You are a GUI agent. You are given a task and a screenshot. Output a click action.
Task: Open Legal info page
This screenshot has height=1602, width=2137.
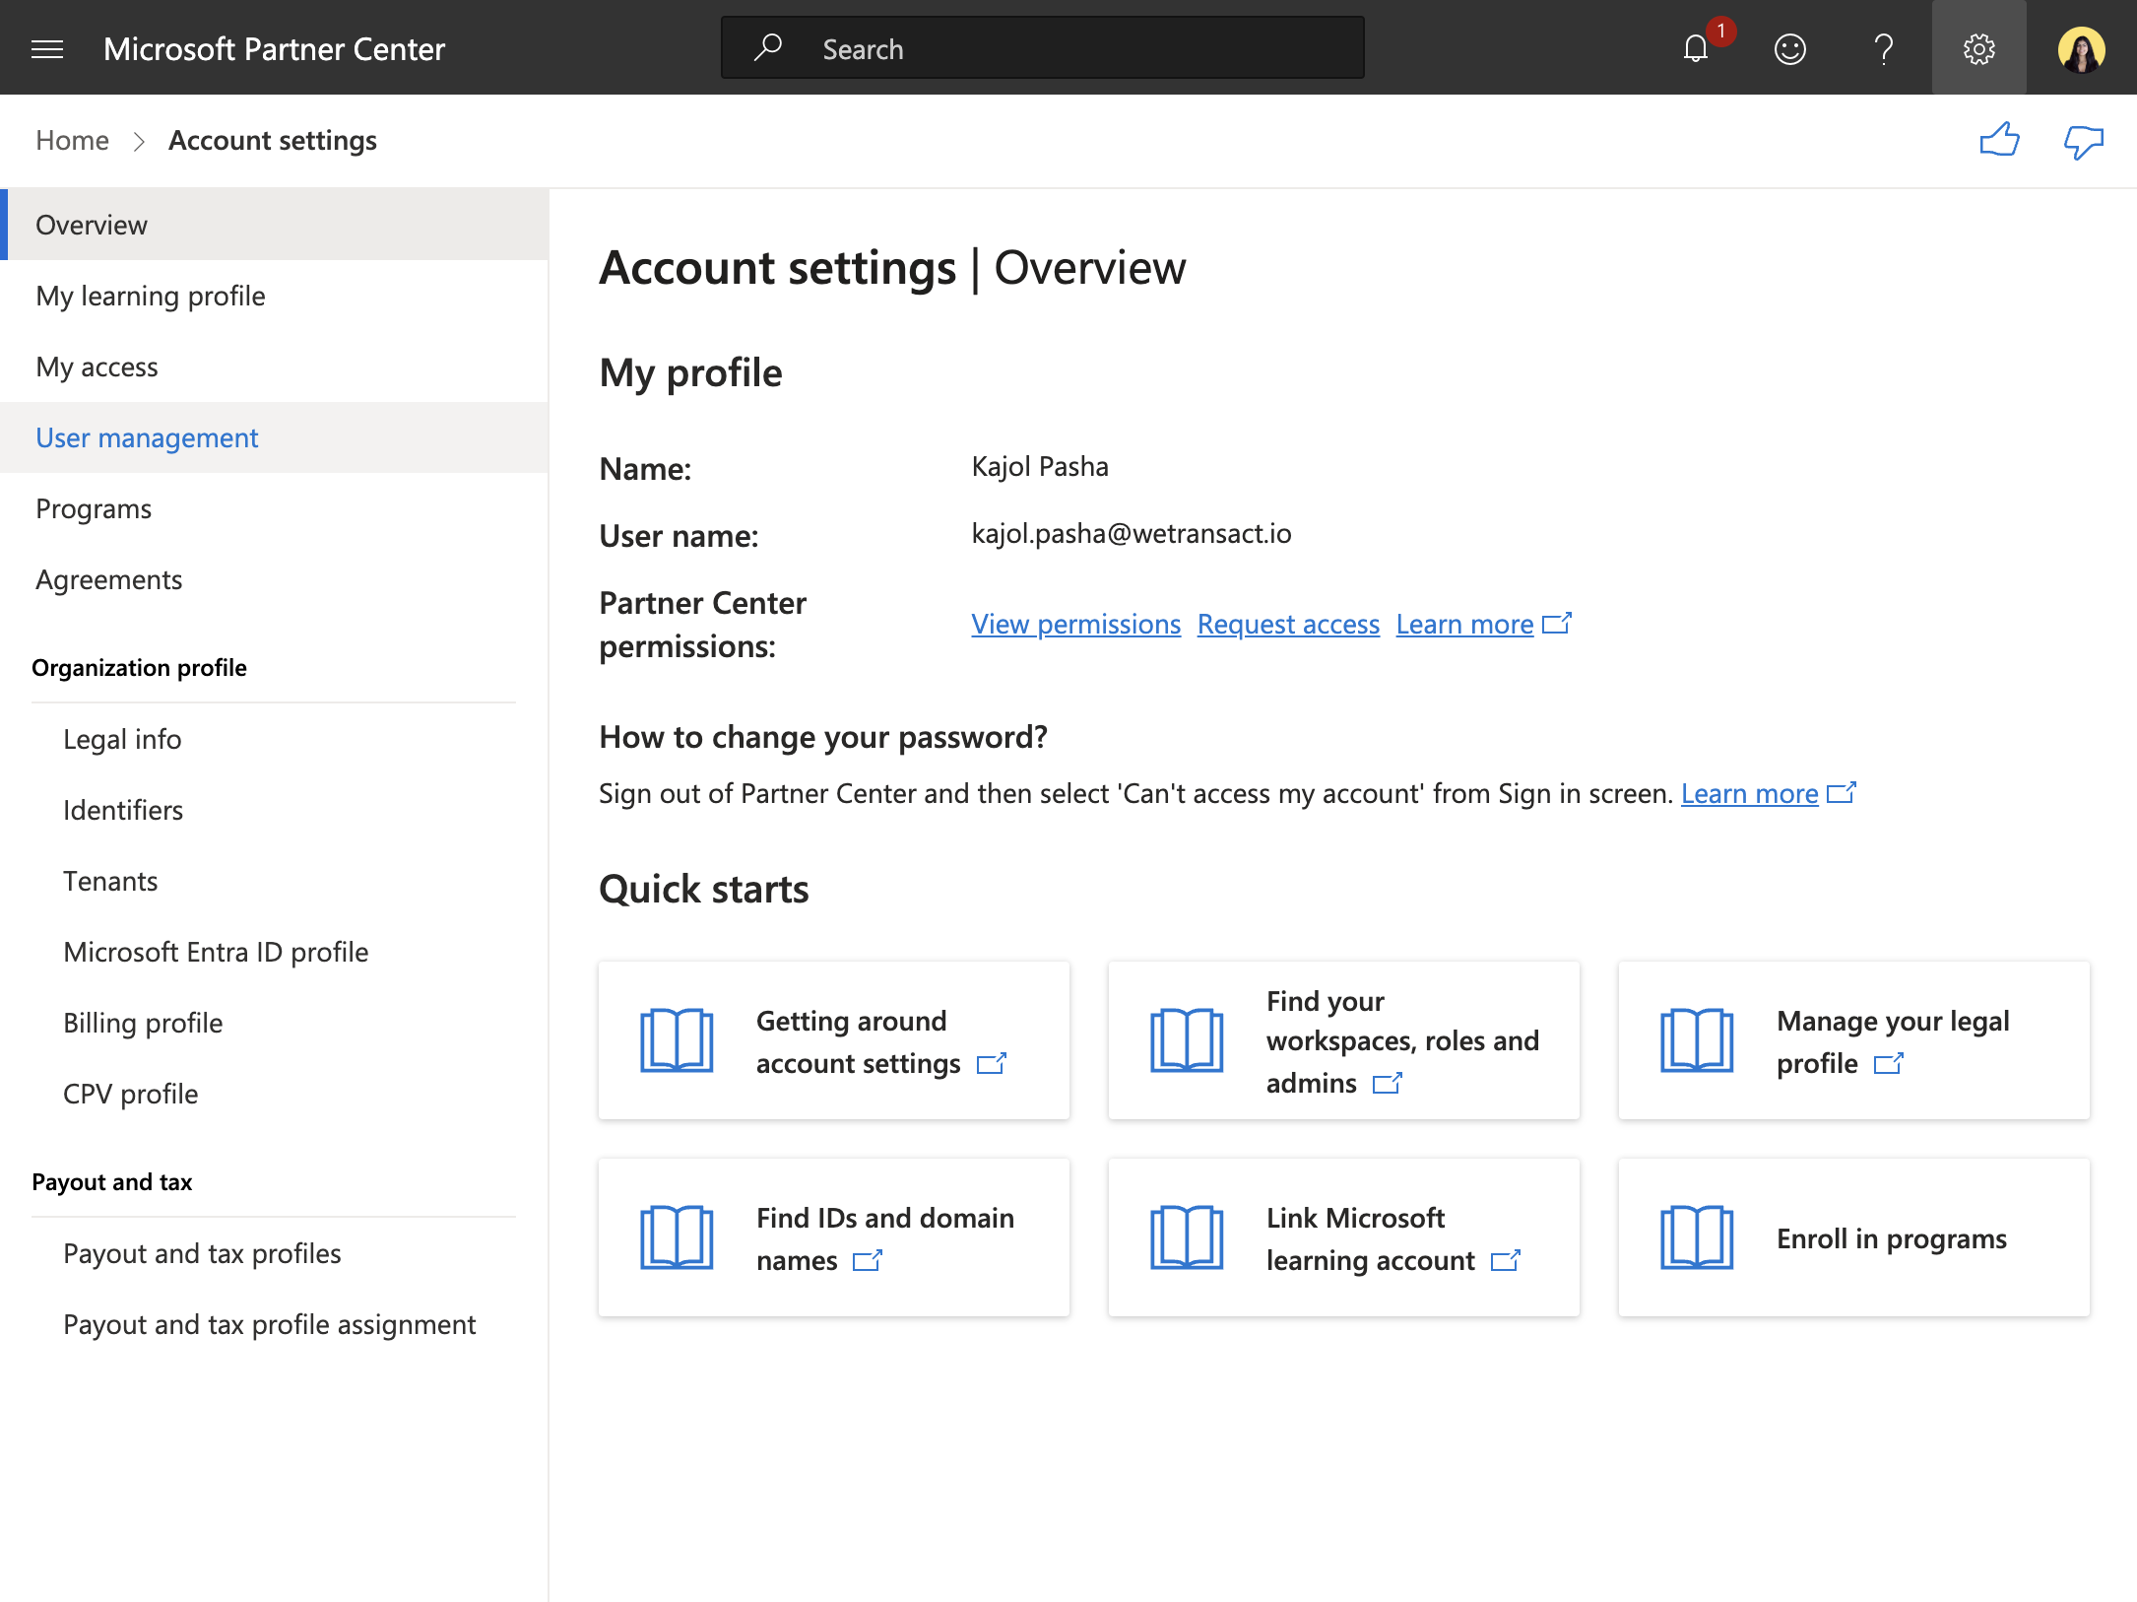click(274, 739)
